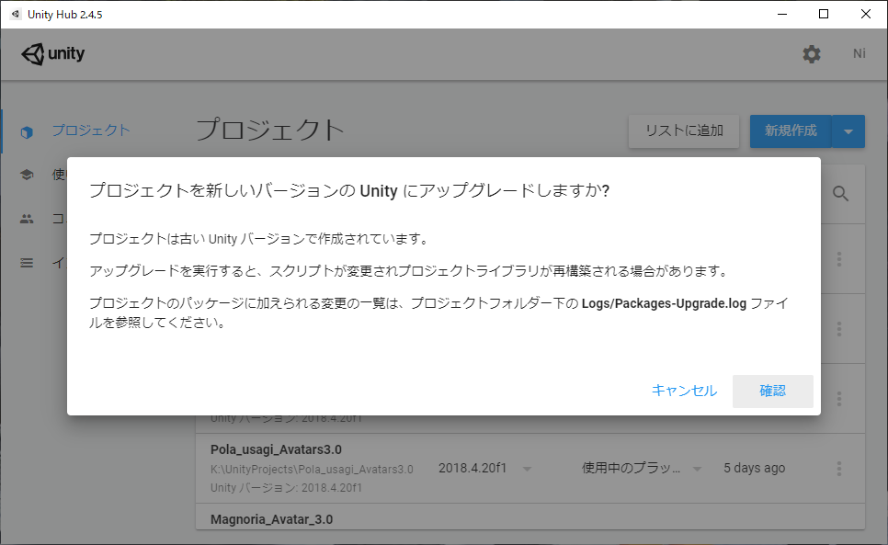This screenshot has width=888, height=545.
Task: Open the Installs section using the list icon
Action: pos(26,263)
